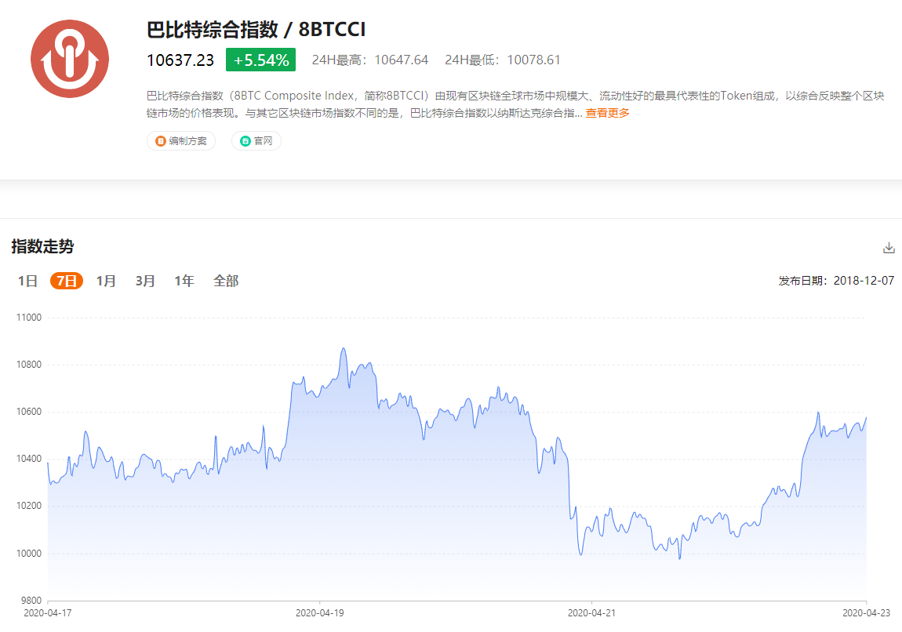Click the 发布日期：2018-12-07 text
Screen dimensions: 902x632
(x=836, y=281)
